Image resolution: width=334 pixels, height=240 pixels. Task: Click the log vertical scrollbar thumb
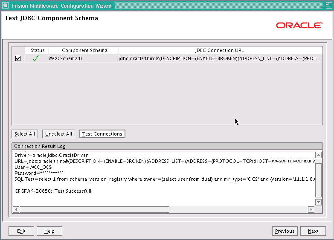(318, 180)
